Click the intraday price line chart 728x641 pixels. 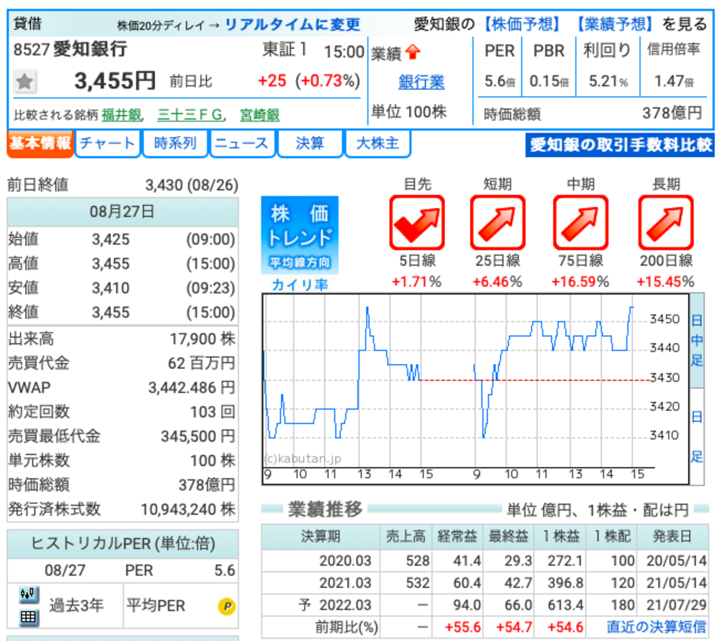[475, 388]
